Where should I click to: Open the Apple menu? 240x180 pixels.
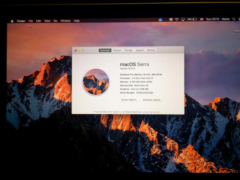pos(12,21)
